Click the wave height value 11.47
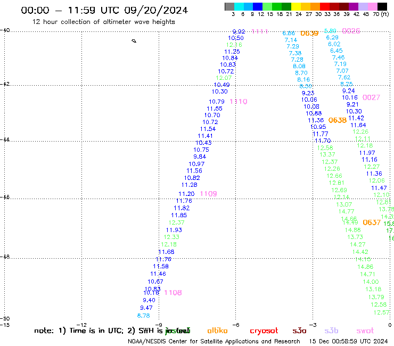Screen dimensions: 394x346 [379, 188]
